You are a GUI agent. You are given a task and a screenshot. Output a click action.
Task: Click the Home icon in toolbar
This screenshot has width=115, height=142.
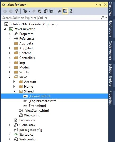pyautogui.click(x=17, y=11)
